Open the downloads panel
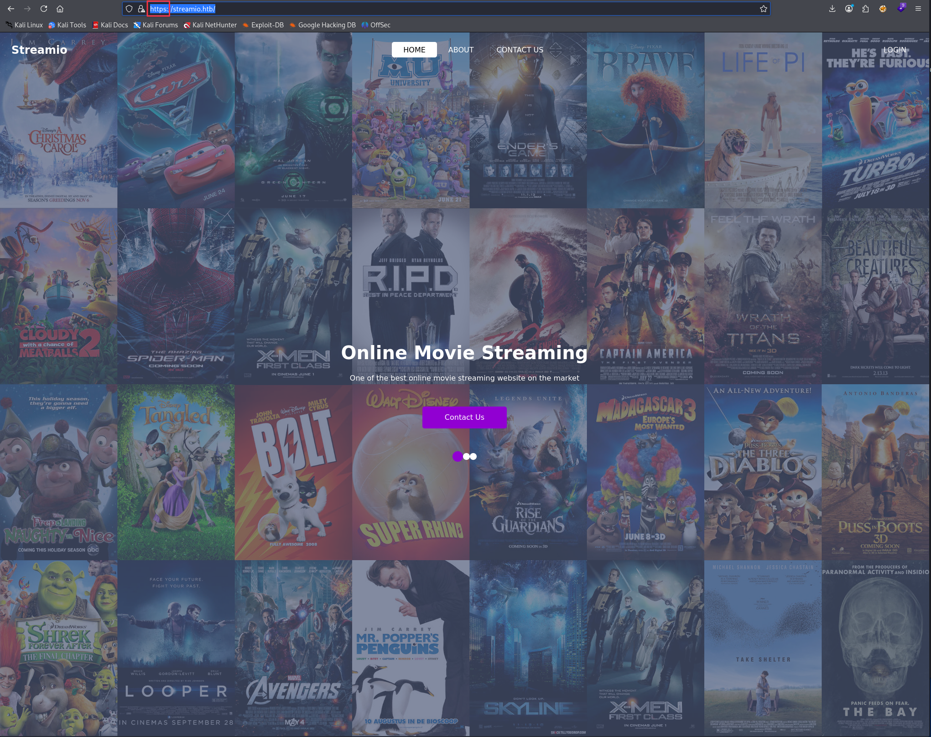This screenshot has width=931, height=737. (832, 9)
